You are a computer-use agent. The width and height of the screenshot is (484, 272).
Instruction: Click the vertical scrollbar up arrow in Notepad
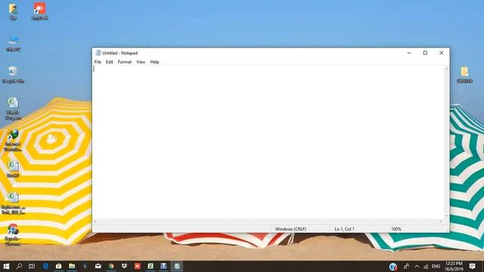coord(446,69)
